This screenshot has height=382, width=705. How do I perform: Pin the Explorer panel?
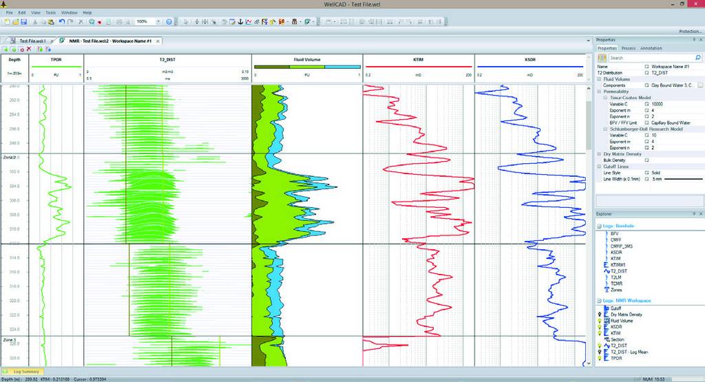point(694,214)
